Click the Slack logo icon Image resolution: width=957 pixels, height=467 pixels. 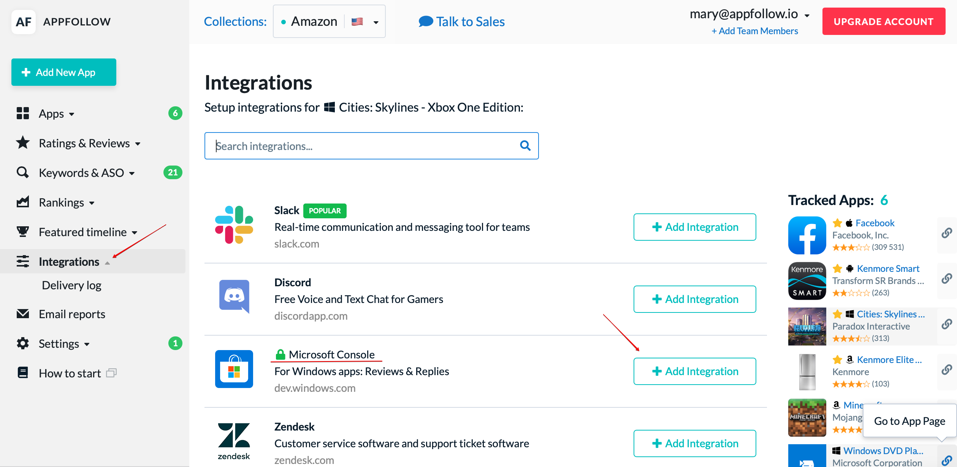pyautogui.click(x=234, y=225)
